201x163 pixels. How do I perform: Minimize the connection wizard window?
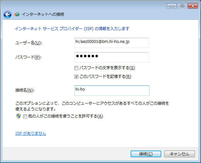coord(172,6)
